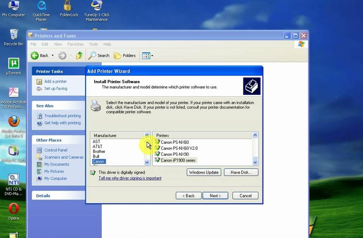Screen dimensions: 363x238
Task: Cancel the Add Printer Wizard
Action: [x=245, y=196]
